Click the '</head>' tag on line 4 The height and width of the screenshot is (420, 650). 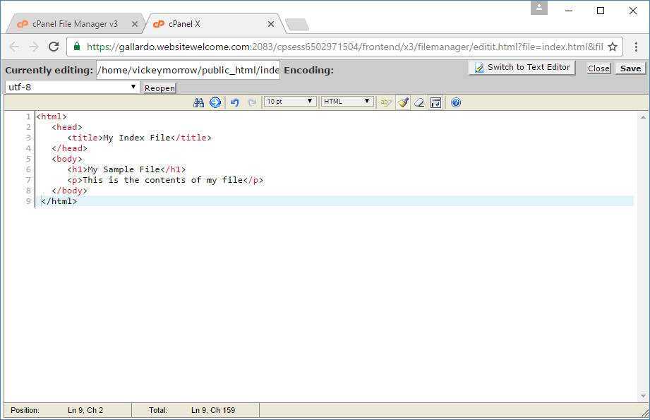click(69, 148)
